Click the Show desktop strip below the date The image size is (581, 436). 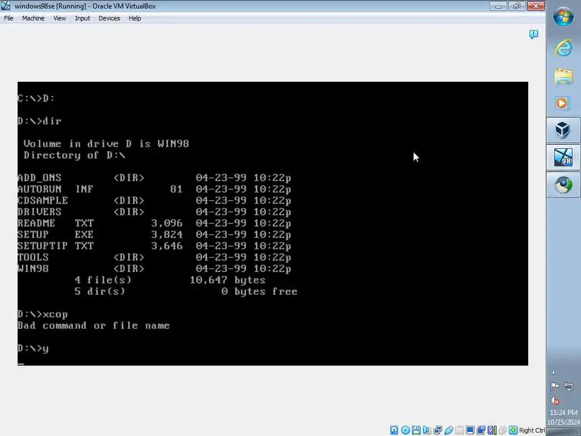563,432
